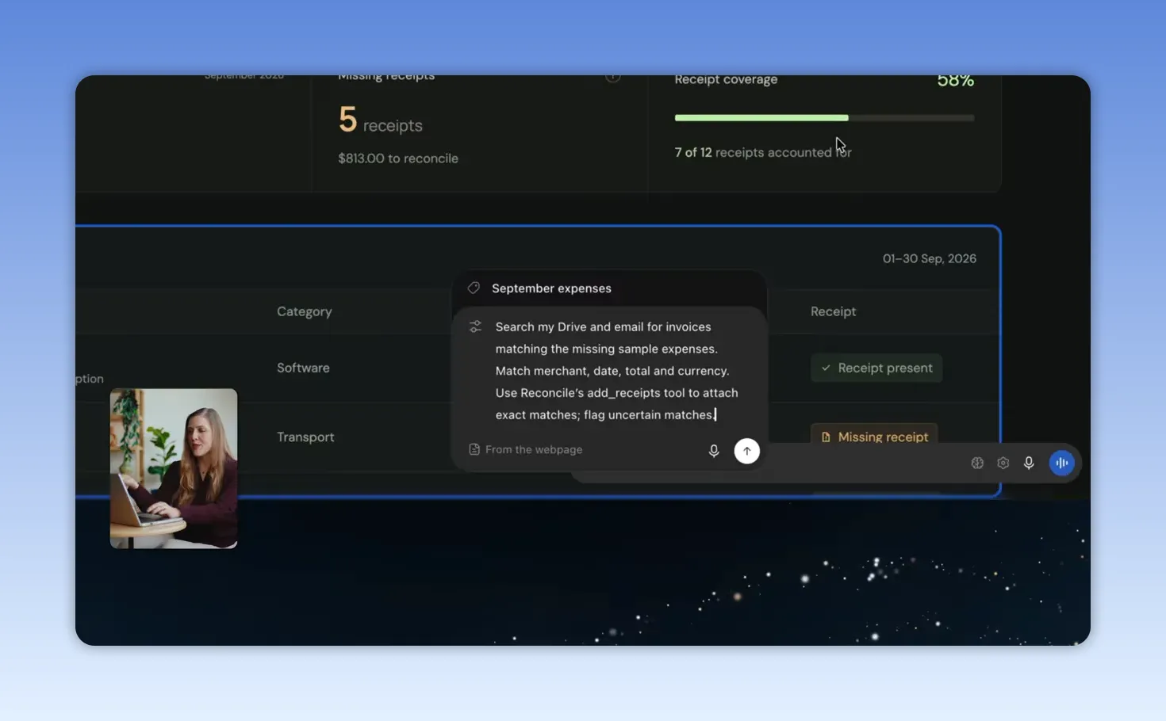Click the 5 receipts count
Screen dimensions: 1166x721
[x=380, y=120]
